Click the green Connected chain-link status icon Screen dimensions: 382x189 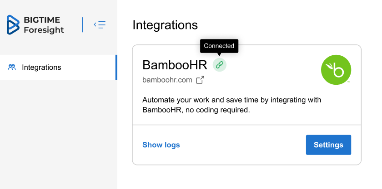coord(220,65)
